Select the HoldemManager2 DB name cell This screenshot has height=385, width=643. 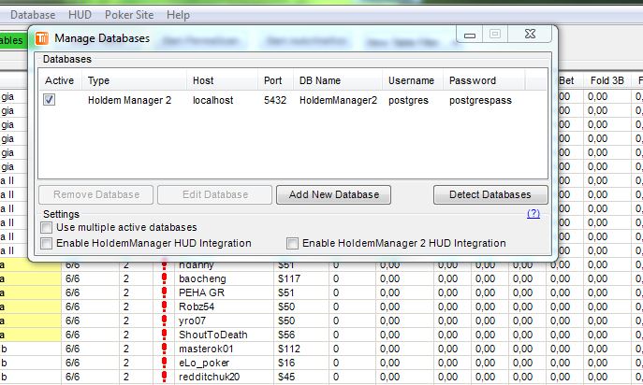(x=338, y=100)
